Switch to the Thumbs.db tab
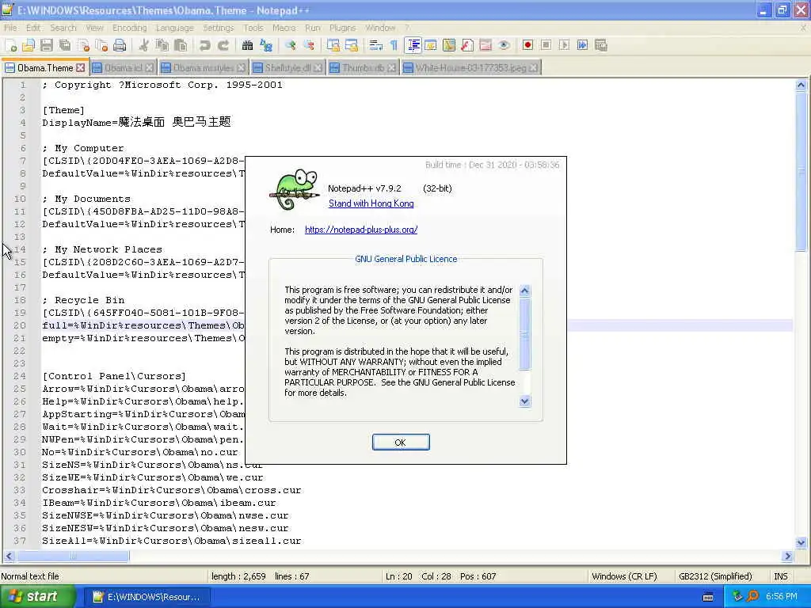The image size is (811, 608). (x=363, y=68)
